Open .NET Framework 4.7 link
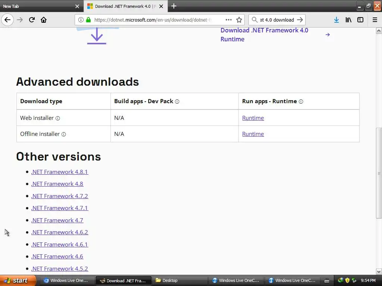The image size is (382, 286). point(57,220)
